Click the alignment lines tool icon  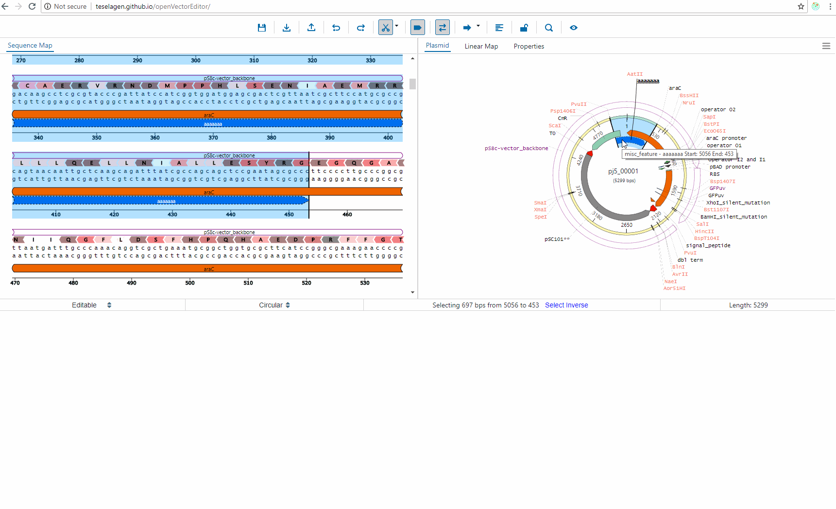[x=499, y=28]
